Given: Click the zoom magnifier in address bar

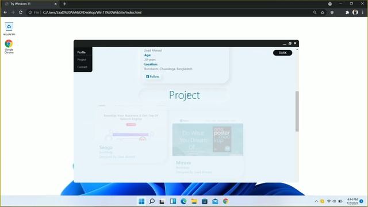Looking at the screenshot, I should pos(315,12).
